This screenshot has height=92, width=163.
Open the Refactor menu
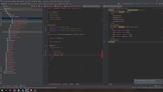pos(22,1)
